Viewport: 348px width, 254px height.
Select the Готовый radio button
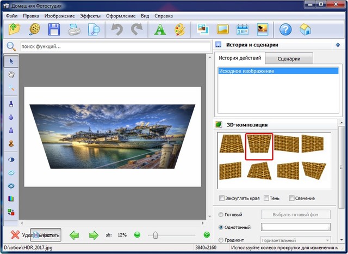(x=220, y=215)
